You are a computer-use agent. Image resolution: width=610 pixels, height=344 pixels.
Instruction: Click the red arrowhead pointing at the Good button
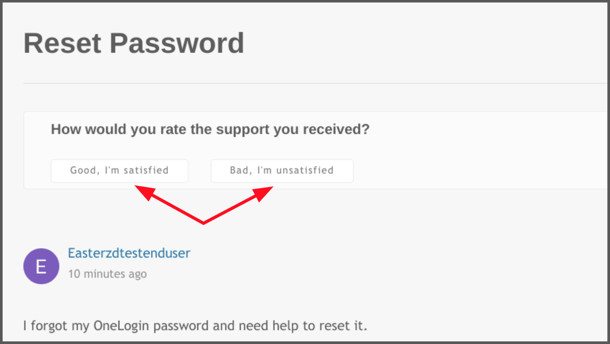(145, 192)
